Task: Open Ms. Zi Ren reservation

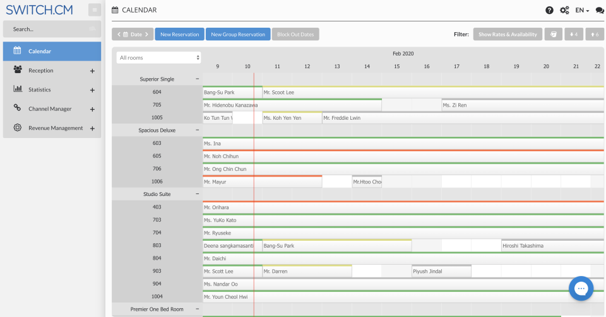Action: (x=523, y=105)
